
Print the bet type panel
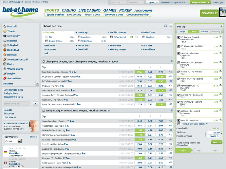166,26
